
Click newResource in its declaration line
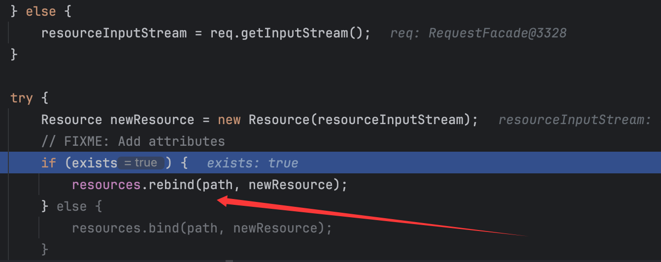point(152,120)
